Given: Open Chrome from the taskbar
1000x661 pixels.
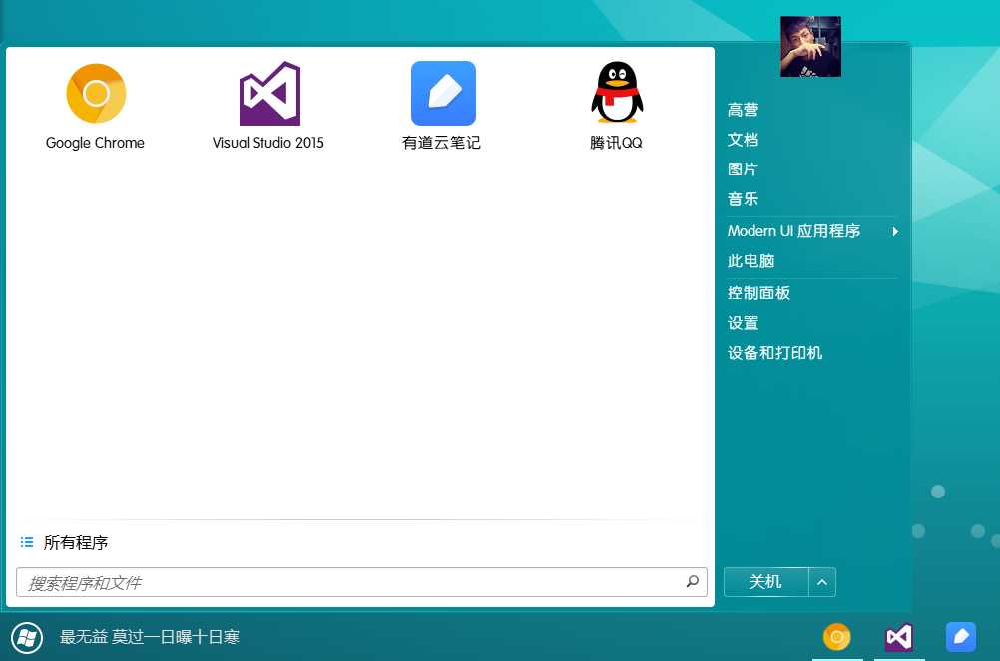Looking at the screenshot, I should (836, 637).
